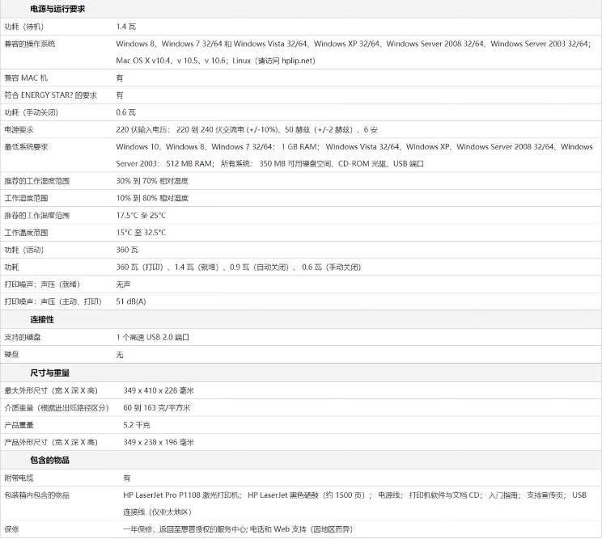Screen dimensions: 602x539
Task: Click the 5.2 千克 value
Action: coord(137,425)
